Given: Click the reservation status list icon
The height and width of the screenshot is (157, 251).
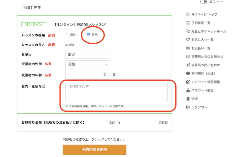Looking at the screenshot, I should point(188,23).
